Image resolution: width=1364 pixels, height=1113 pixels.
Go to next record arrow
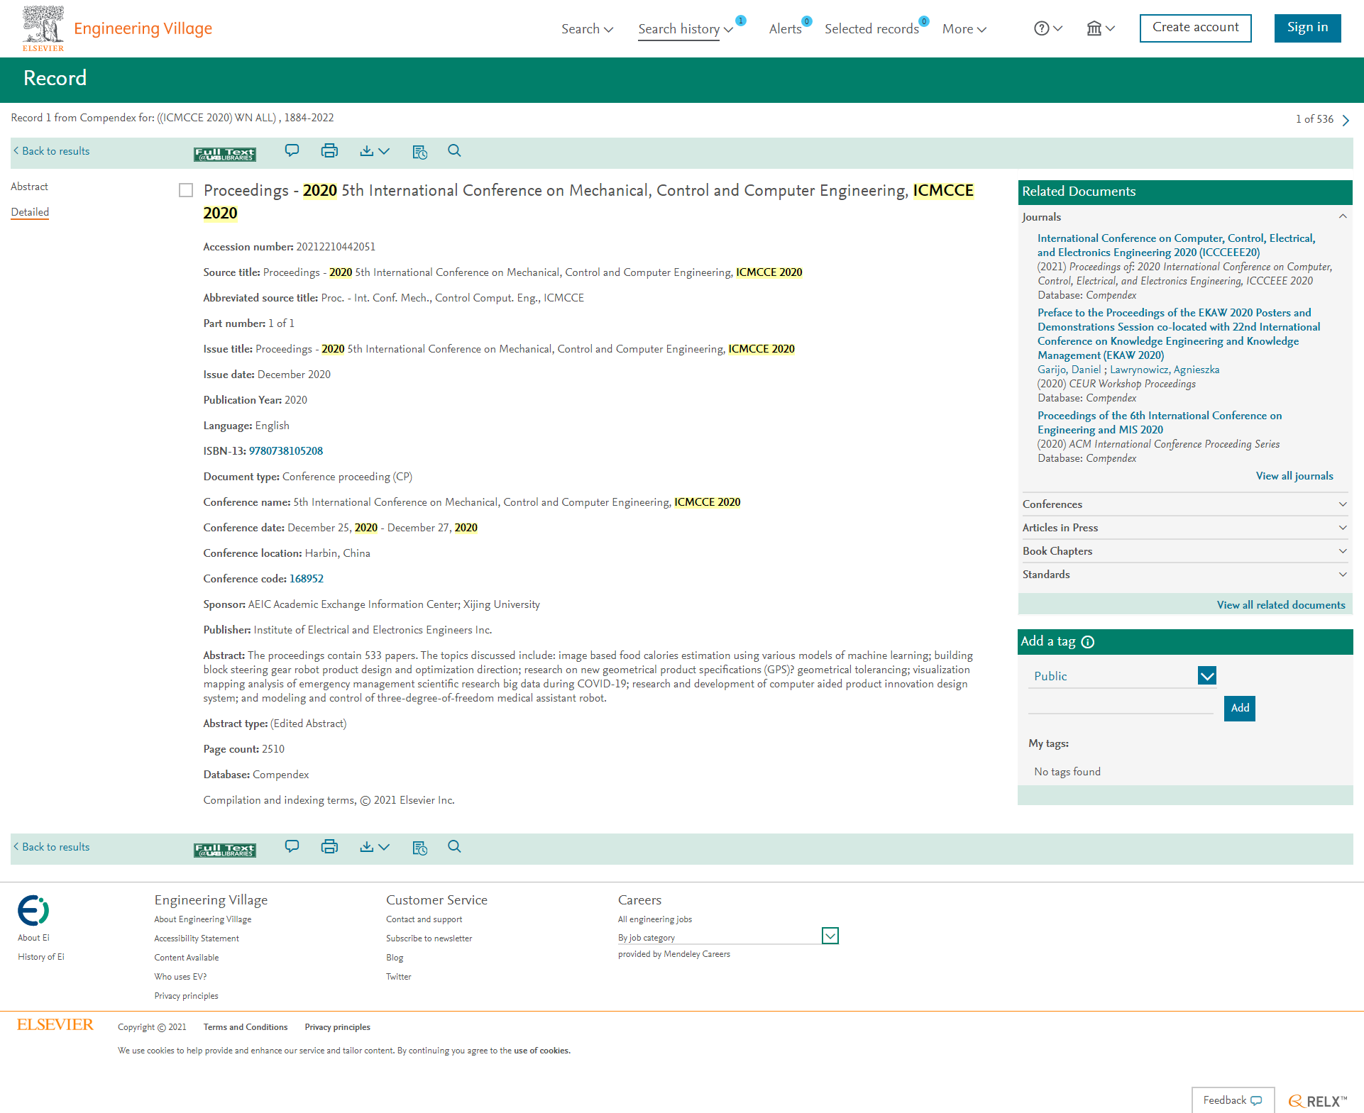1346,120
